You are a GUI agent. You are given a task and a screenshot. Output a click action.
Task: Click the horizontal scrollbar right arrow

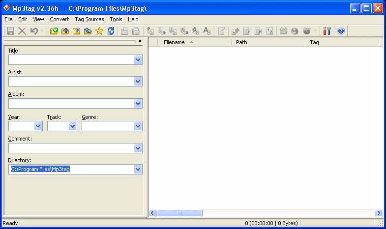pyautogui.click(x=379, y=213)
